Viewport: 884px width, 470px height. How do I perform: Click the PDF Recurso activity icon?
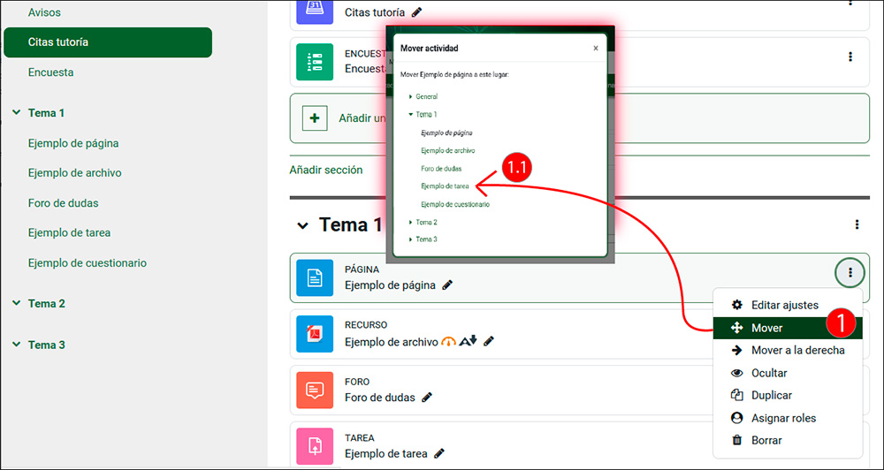[315, 334]
